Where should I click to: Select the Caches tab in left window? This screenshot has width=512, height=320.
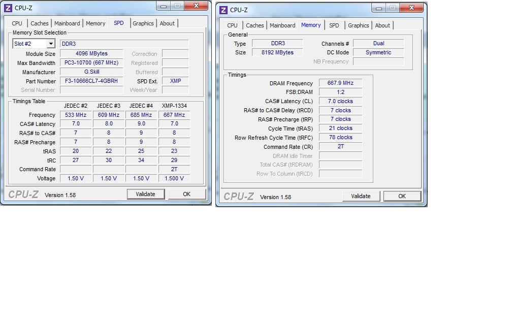tap(40, 23)
